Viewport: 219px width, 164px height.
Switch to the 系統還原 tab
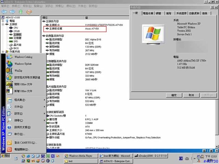click(181, 13)
